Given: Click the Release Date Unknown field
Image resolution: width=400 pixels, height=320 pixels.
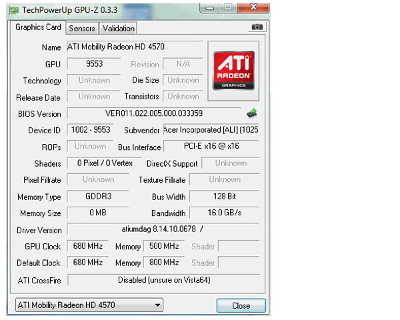Looking at the screenshot, I should 94,97.
